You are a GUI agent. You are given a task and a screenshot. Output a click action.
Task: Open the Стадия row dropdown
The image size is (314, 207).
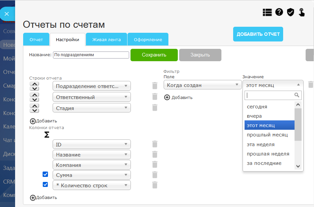[92, 108]
